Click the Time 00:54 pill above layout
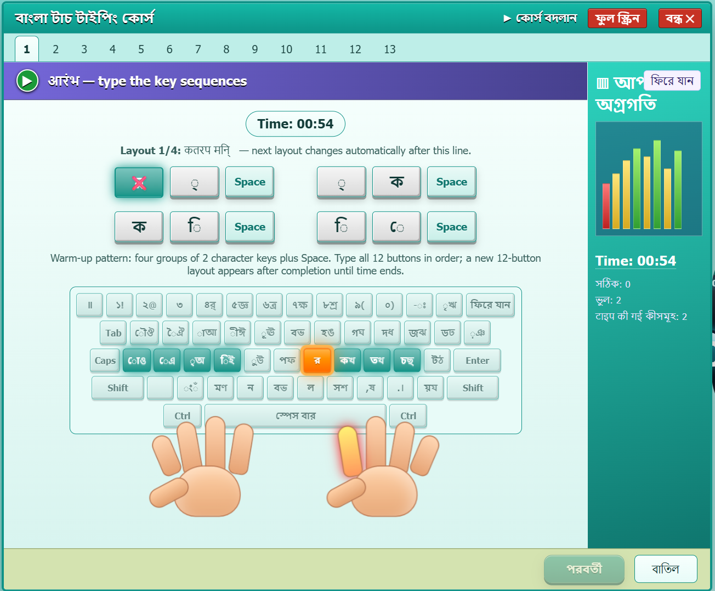This screenshot has width=715, height=591. point(296,124)
